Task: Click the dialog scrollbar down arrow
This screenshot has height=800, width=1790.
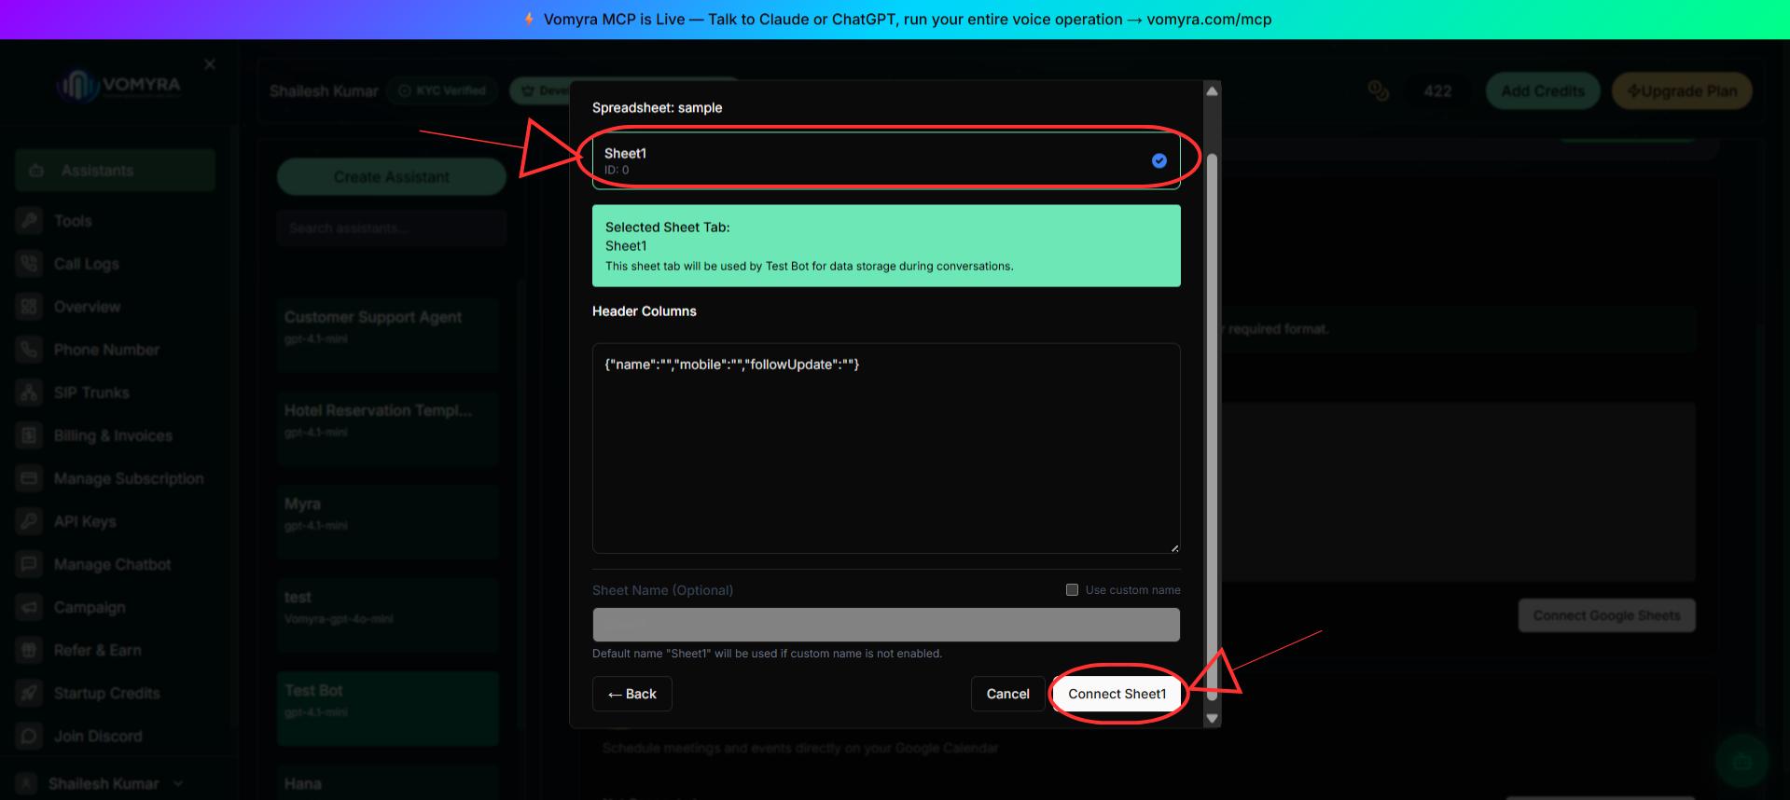Action: (x=1212, y=718)
